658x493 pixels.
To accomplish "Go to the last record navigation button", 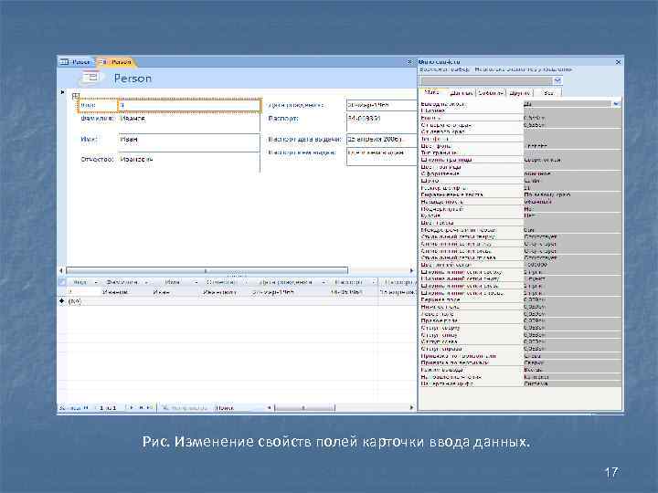I will (141, 407).
